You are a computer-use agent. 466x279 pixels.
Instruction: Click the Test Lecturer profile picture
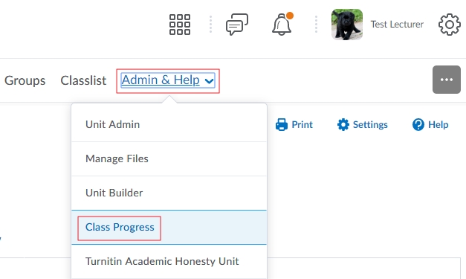click(347, 25)
